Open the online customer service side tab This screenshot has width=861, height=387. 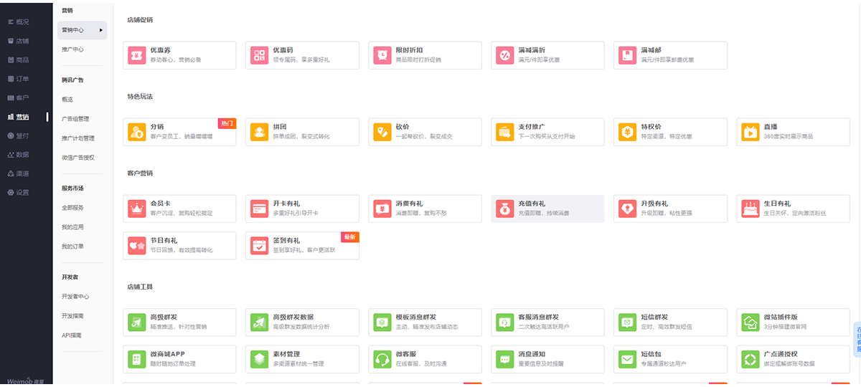point(857,340)
